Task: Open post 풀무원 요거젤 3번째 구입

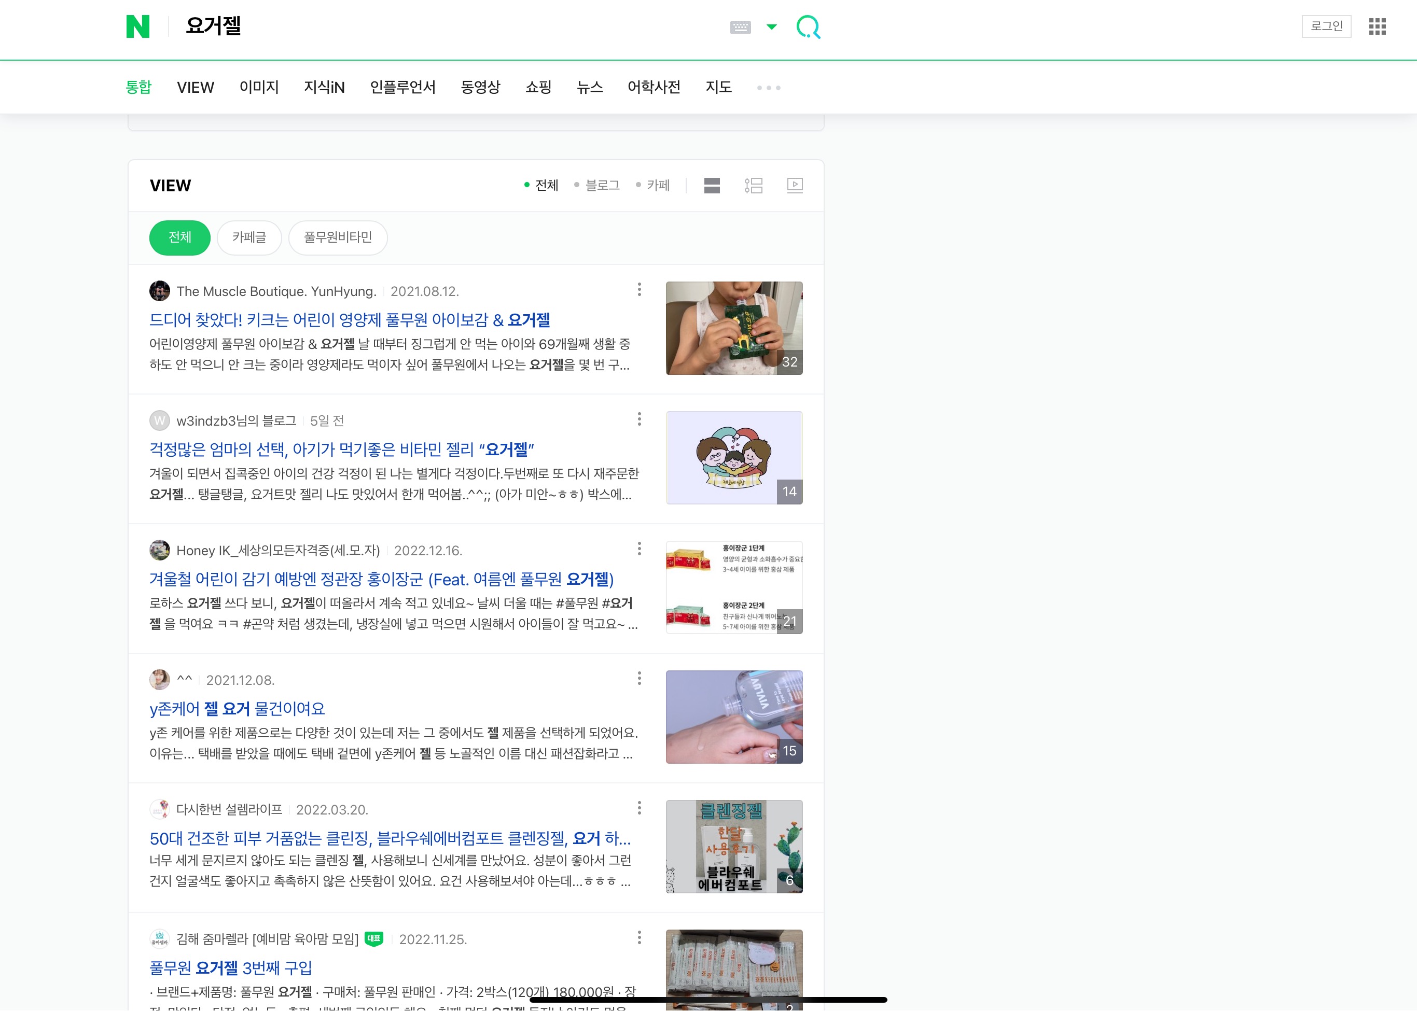Action: pos(230,968)
